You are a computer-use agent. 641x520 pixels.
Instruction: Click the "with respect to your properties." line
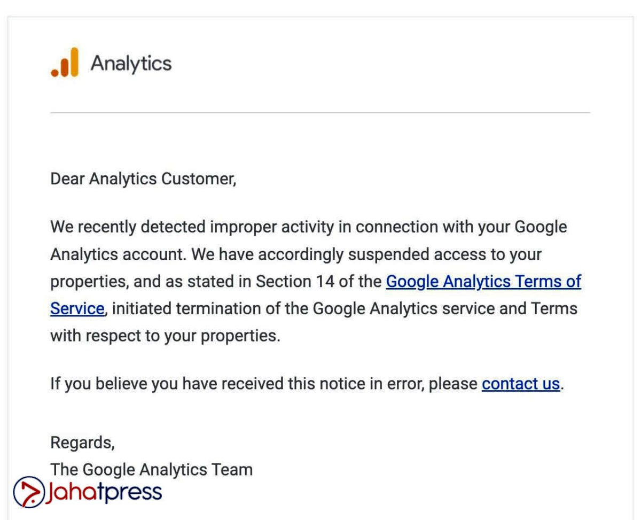tap(165, 336)
